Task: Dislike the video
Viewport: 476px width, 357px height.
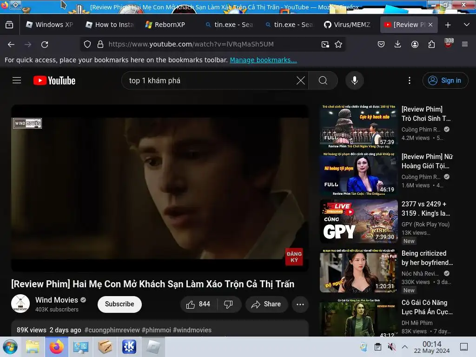Action: 229,304
